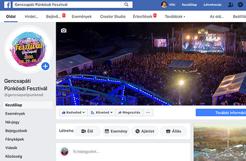Start an Élő live video
The image size is (246, 161).
pos(87,131)
